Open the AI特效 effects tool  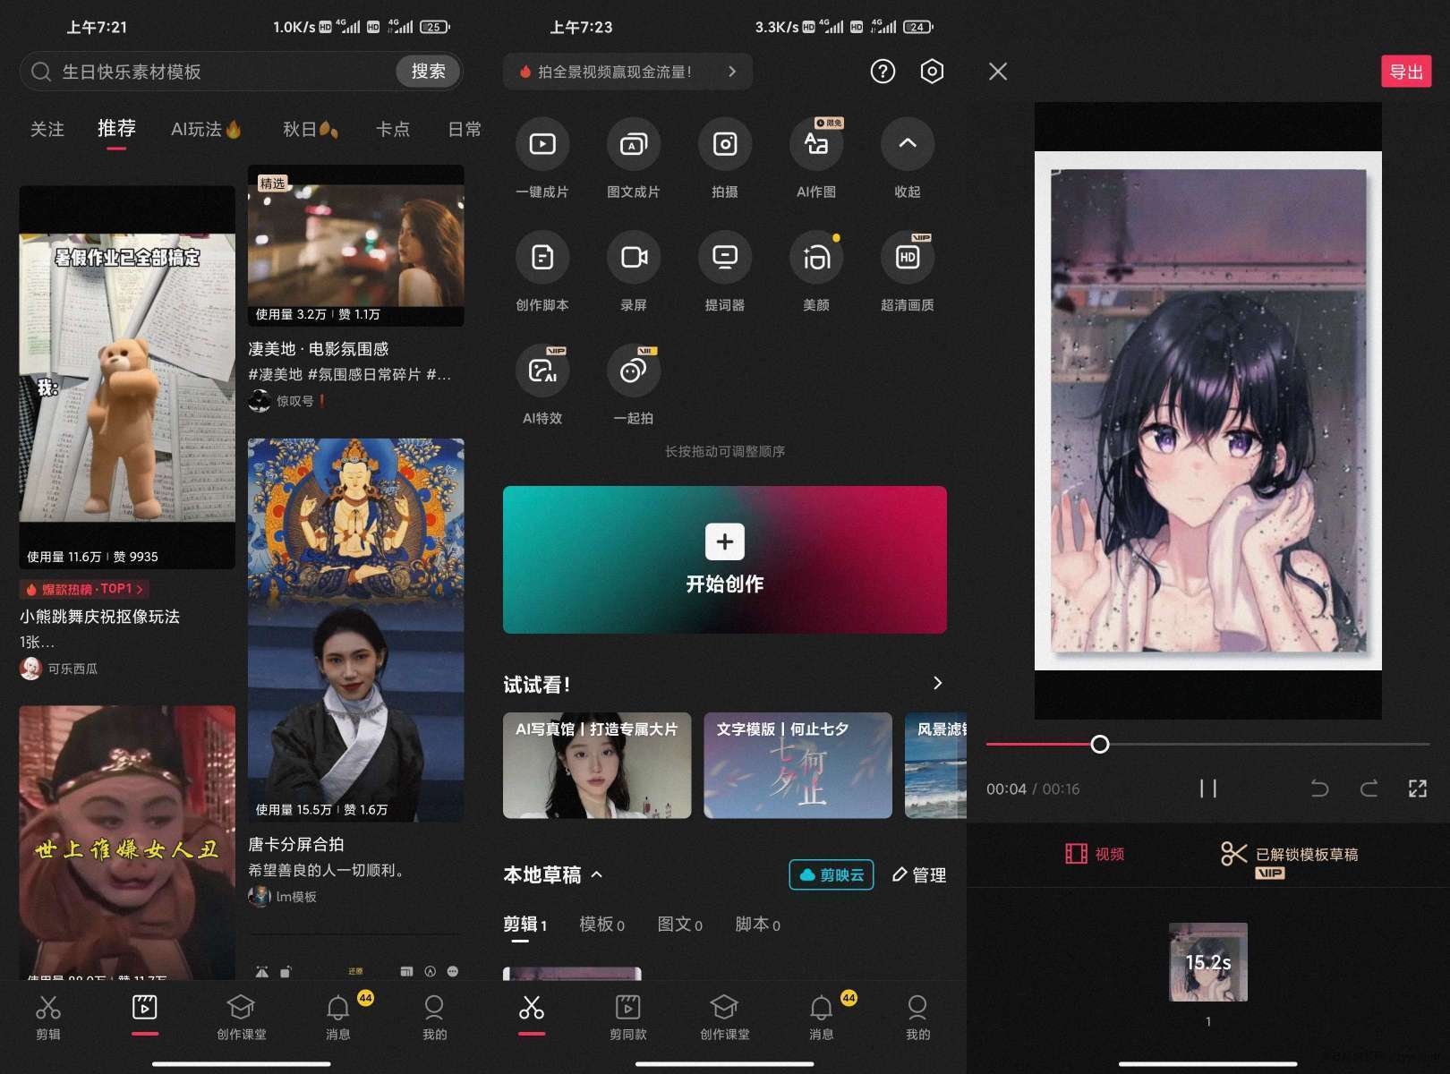click(542, 385)
